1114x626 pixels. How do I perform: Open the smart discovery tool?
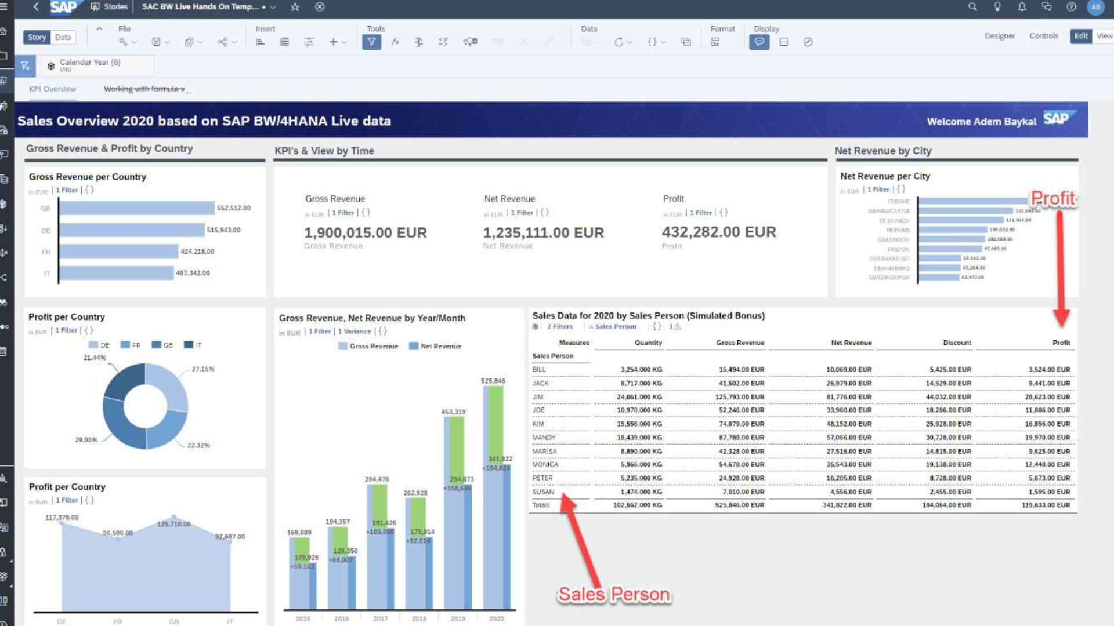pyautogui.click(x=470, y=42)
